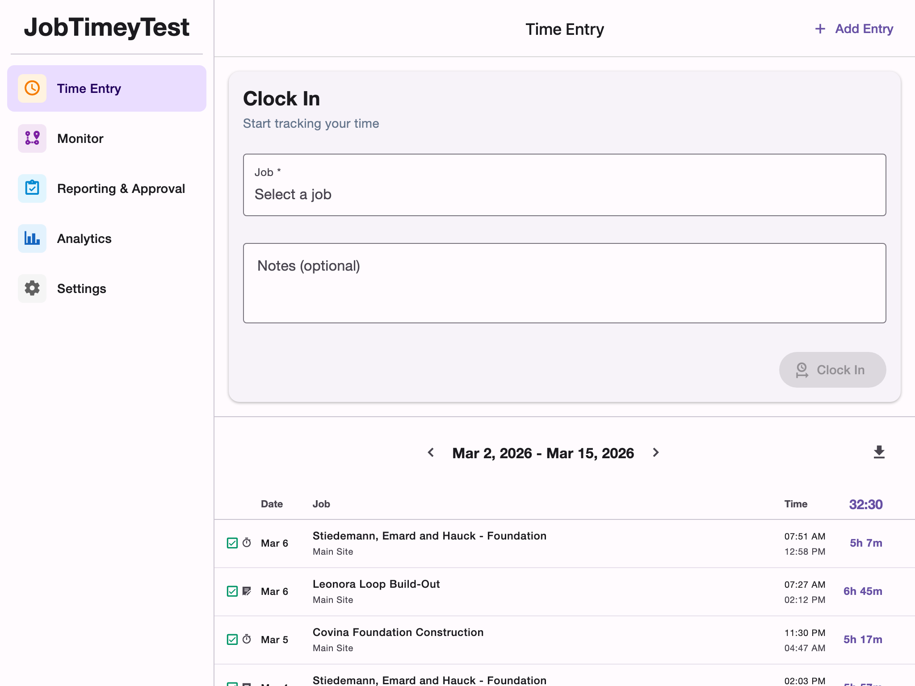Uncheck the Leonora Loop Build-Out row checkbox

coord(232,591)
